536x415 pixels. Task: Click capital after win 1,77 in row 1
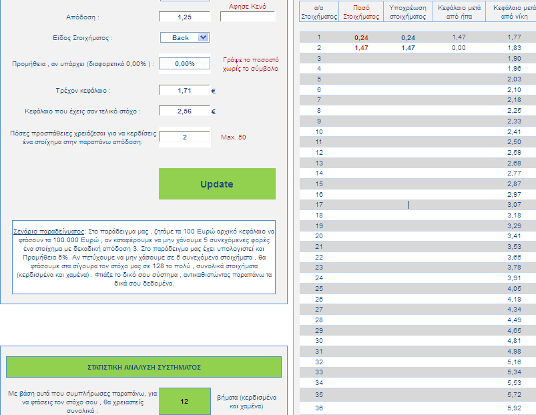[x=515, y=37]
